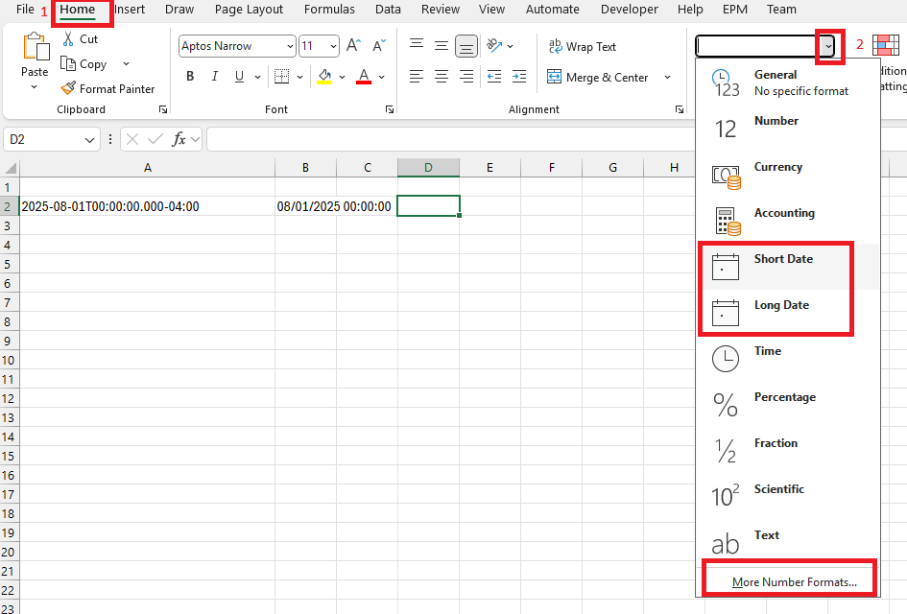Open Clipboard dialog launcher
This screenshot has width=907, height=614.
[x=163, y=109]
